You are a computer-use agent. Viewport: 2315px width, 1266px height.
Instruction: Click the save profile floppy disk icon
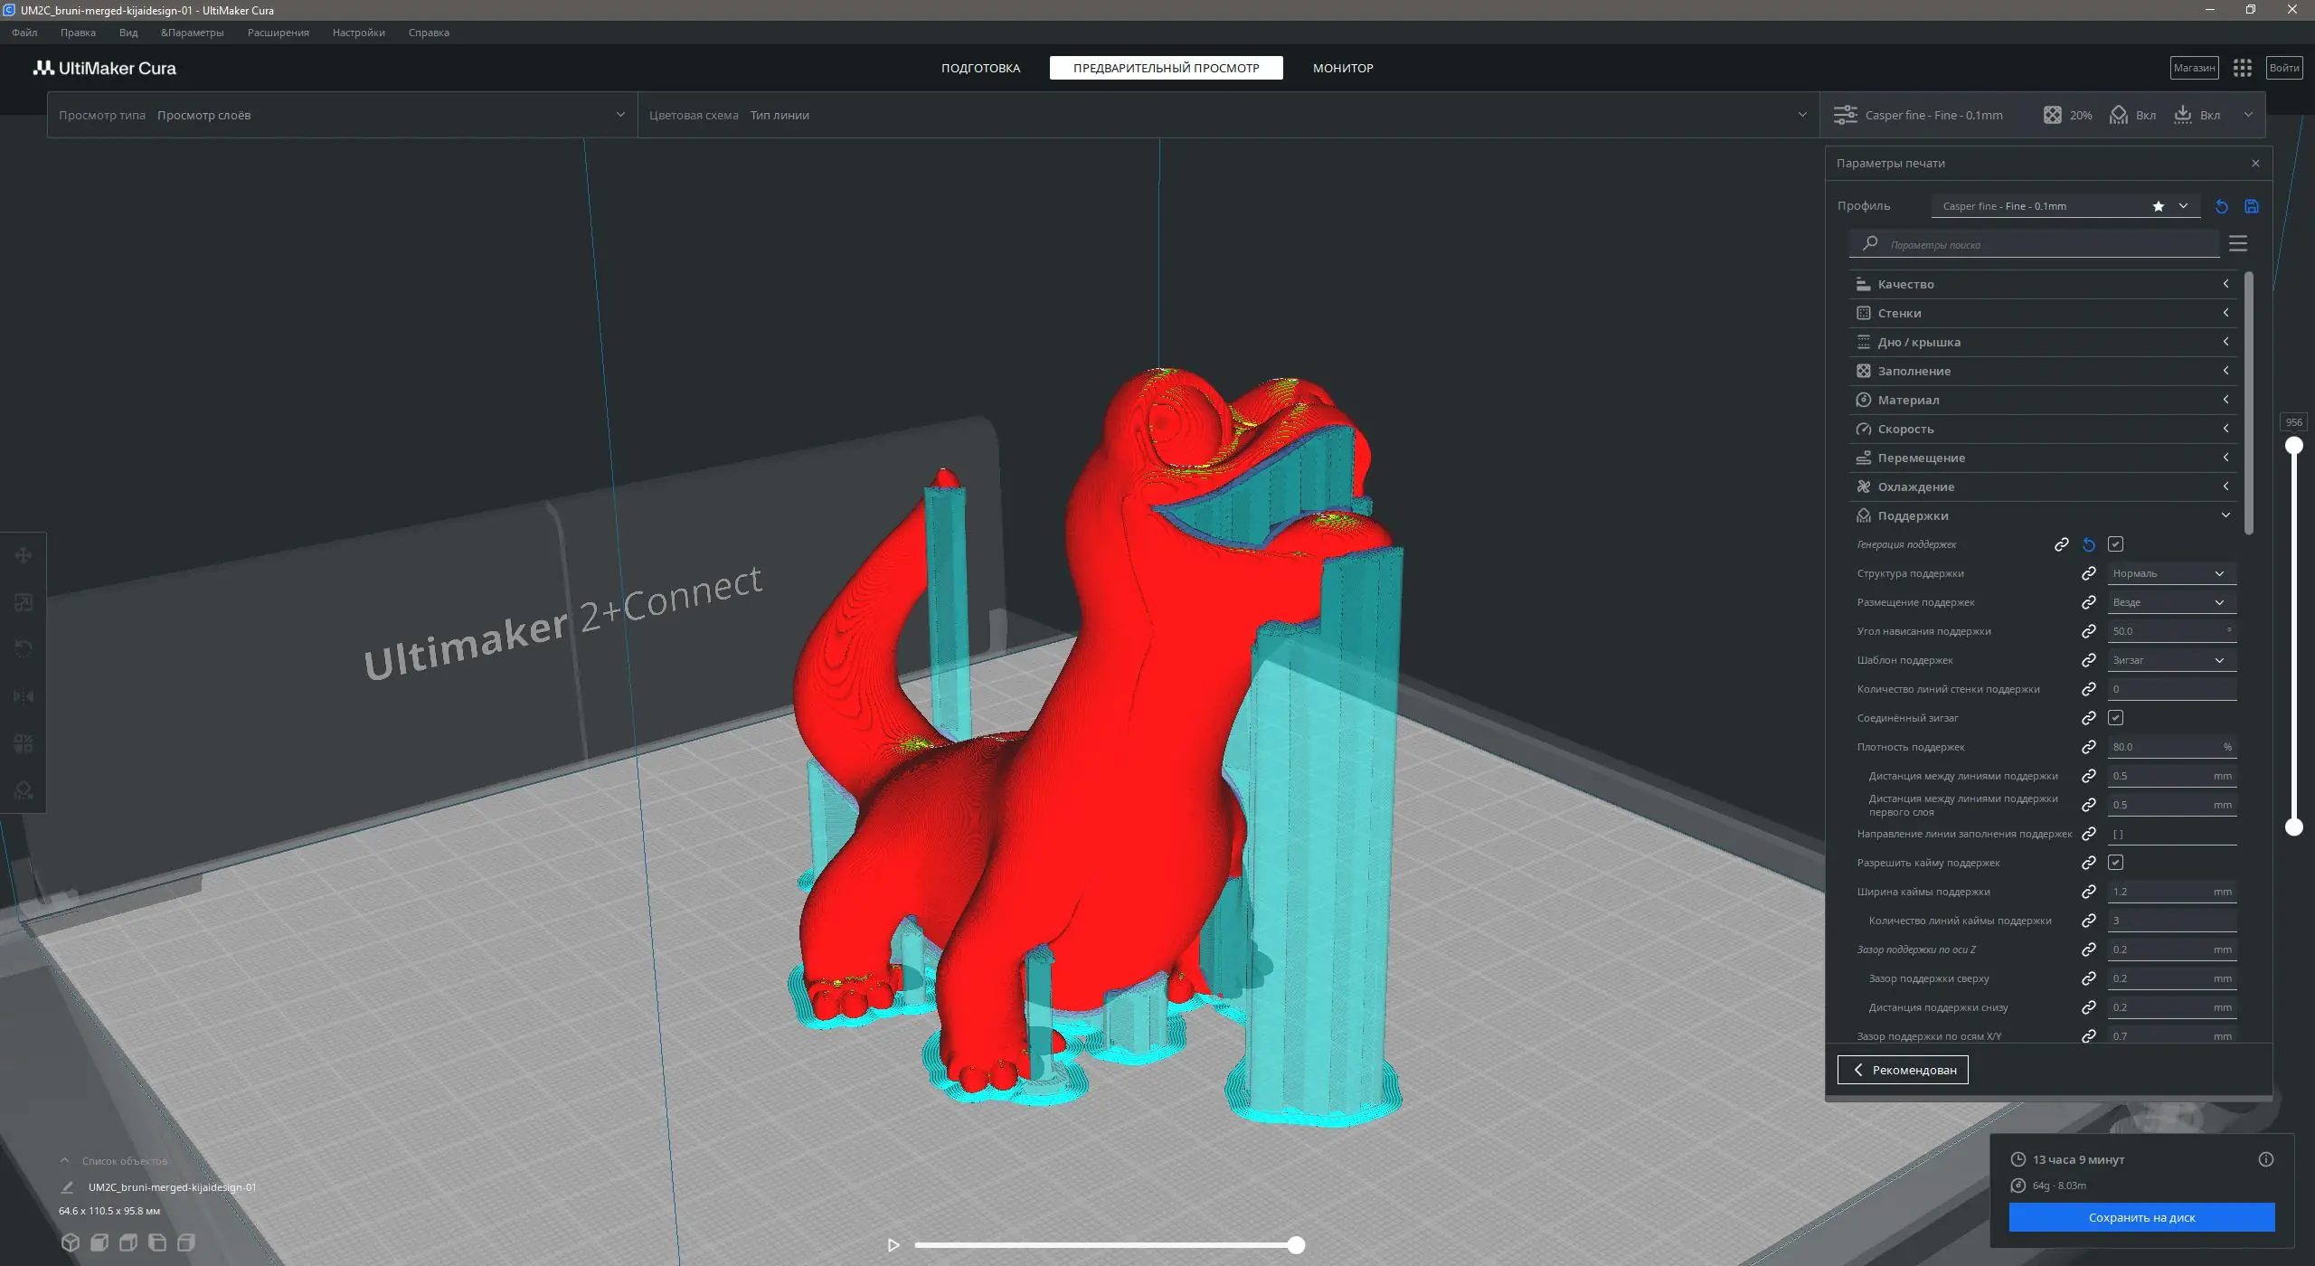2252,206
